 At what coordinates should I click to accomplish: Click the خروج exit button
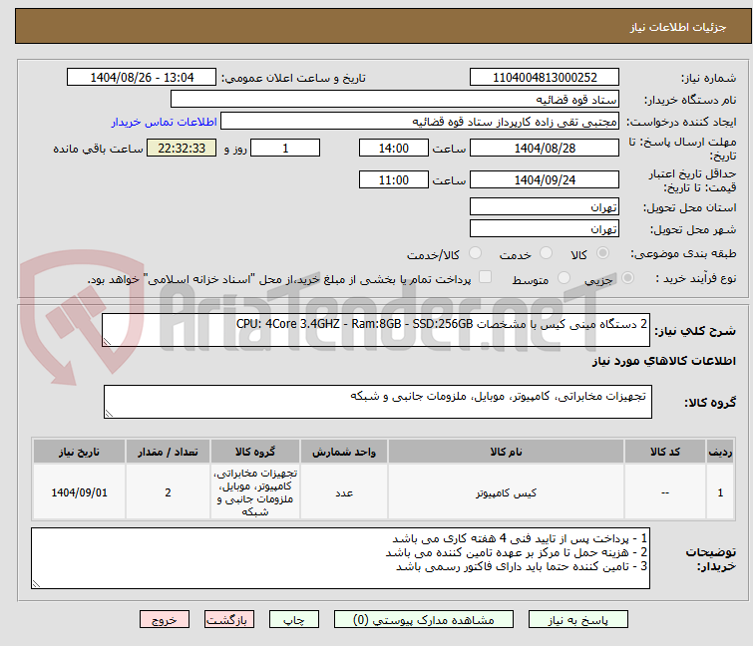click(x=165, y=620)
